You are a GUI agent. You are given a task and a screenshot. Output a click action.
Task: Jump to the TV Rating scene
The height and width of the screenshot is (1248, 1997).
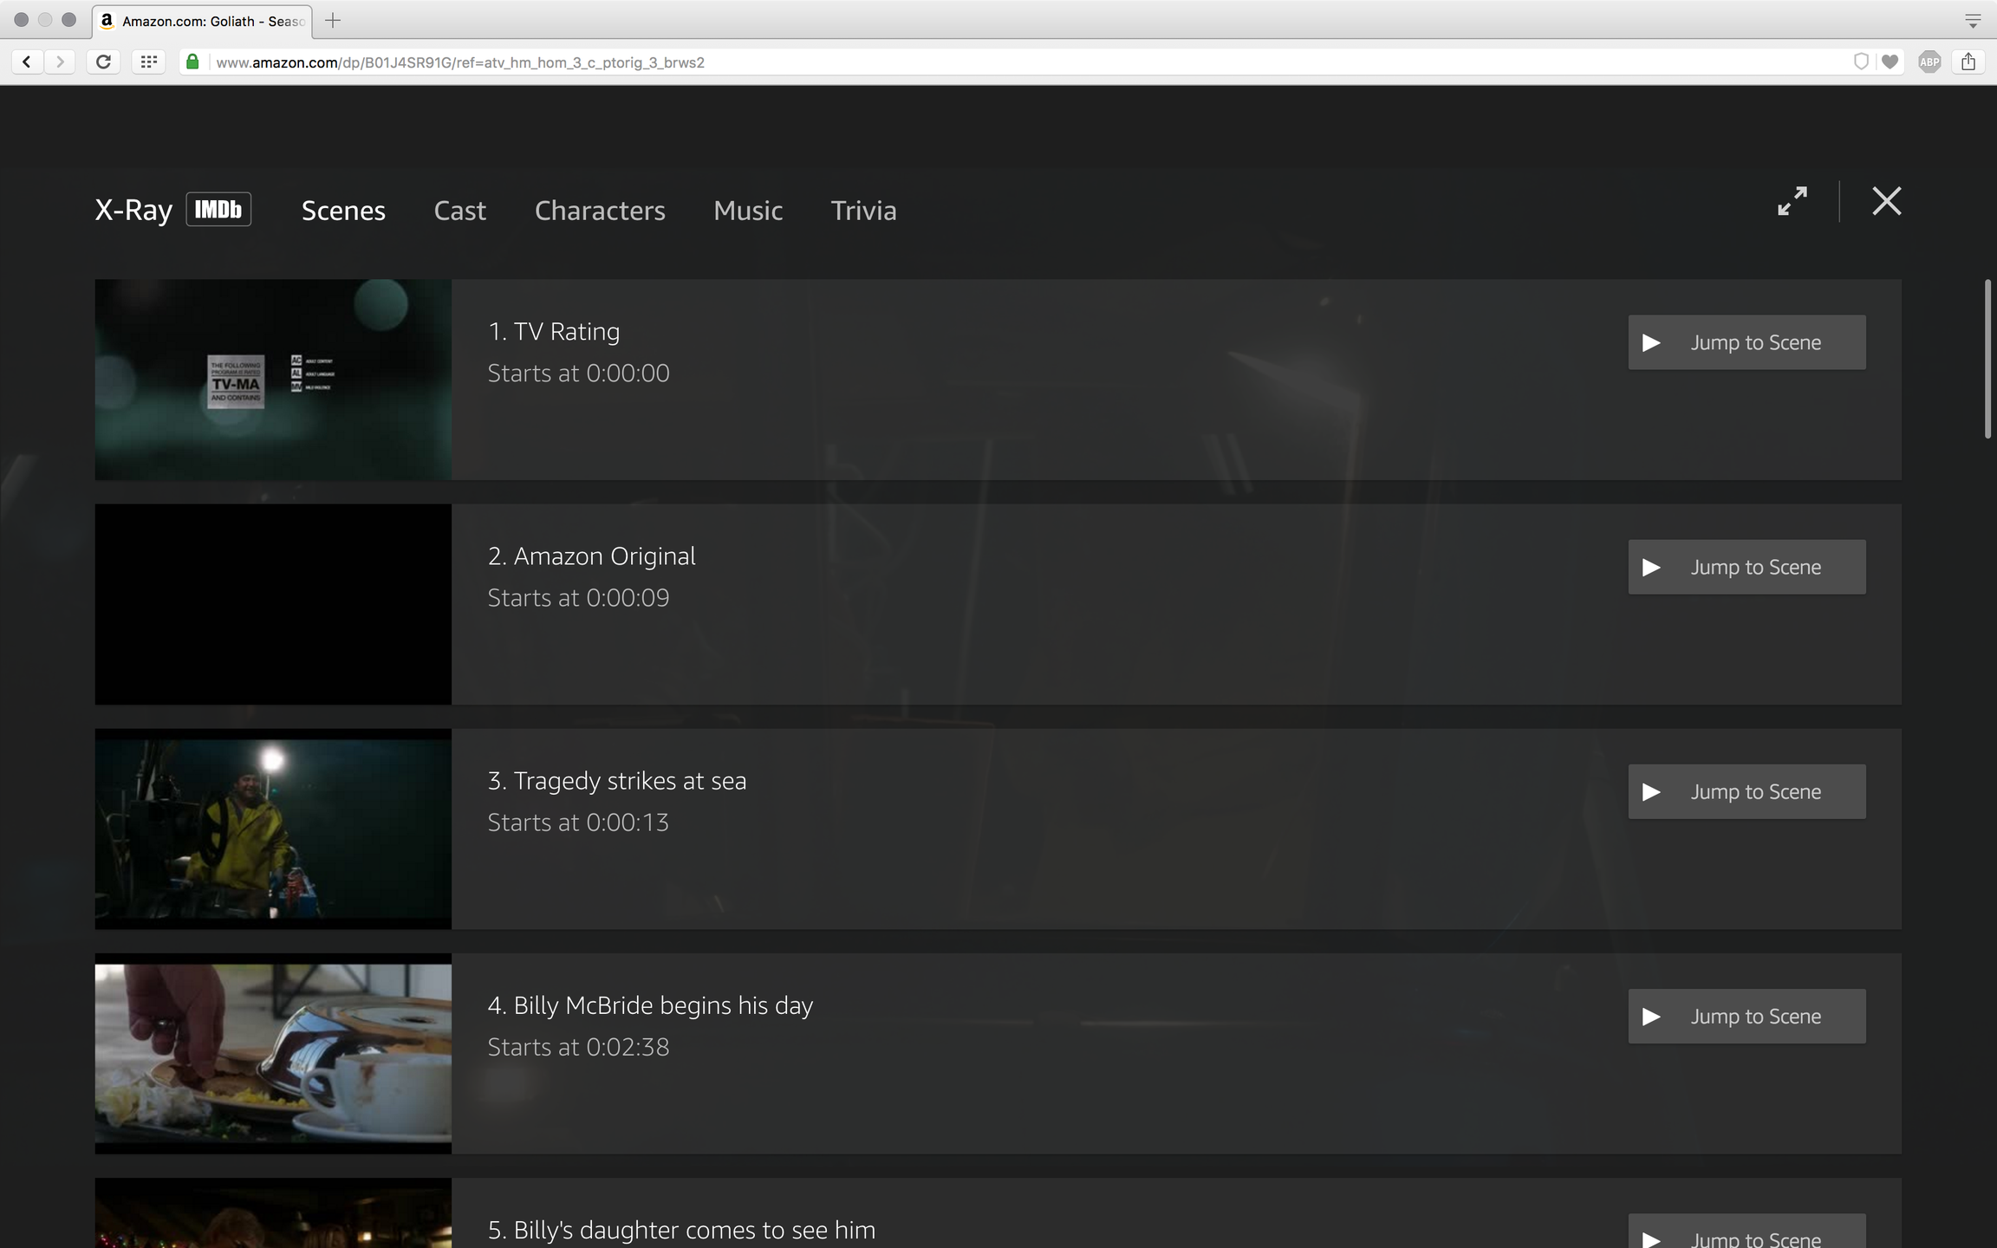click(1747, 342)
